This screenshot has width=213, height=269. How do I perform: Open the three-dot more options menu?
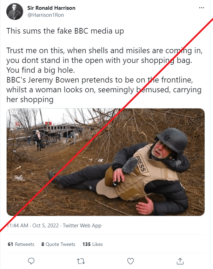coord(201,8)
